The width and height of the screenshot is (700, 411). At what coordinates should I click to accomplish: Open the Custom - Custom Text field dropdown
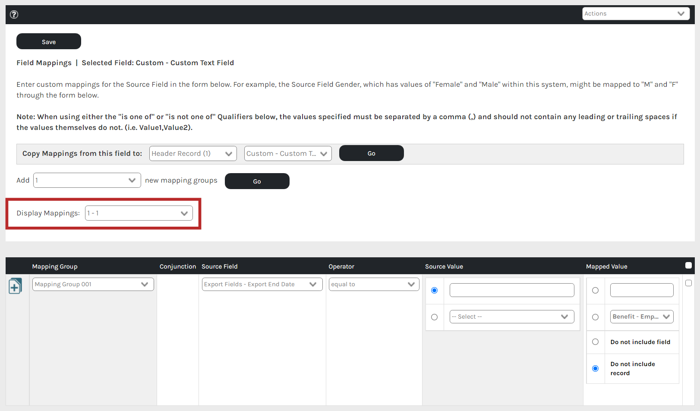click(288, 154)
